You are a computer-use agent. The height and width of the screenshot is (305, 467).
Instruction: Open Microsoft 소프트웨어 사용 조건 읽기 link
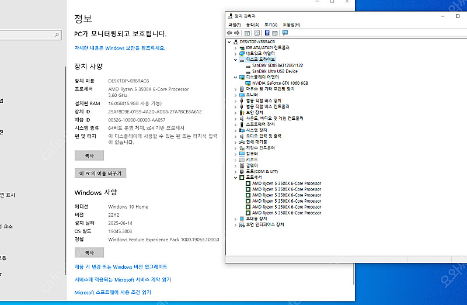click(113, 293)
